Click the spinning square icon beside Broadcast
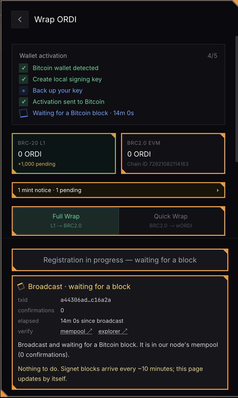 point(21,286)
